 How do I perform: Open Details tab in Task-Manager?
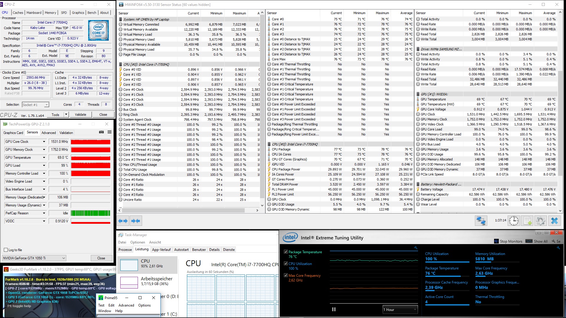click(214, 250)
